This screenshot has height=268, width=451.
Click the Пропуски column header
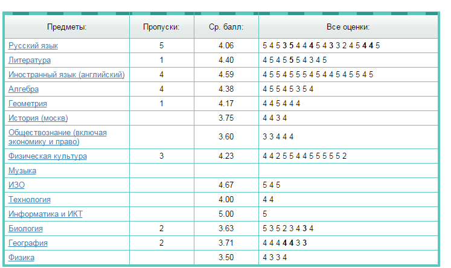tap(161, 27)
